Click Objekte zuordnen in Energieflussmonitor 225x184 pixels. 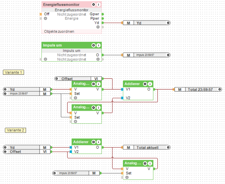click(59, 31)
